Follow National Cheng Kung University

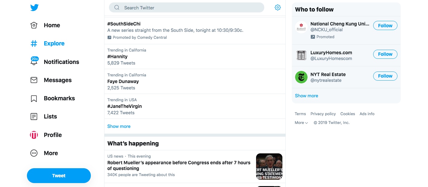385,26
